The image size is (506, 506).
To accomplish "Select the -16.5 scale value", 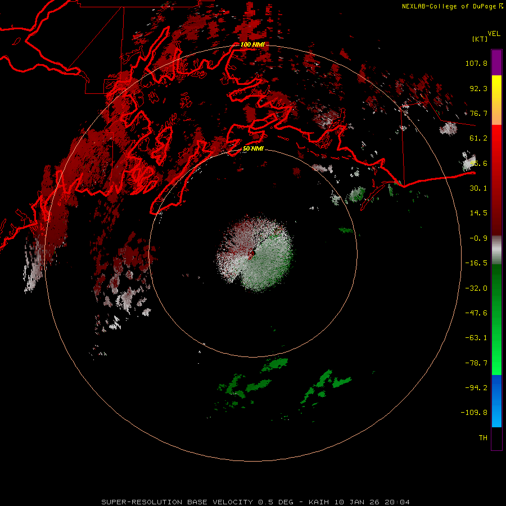I will (x=476, y=263).
